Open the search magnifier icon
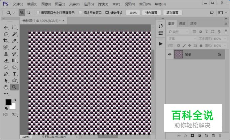Viewport: 230px width, 140px height. point(211,13)
